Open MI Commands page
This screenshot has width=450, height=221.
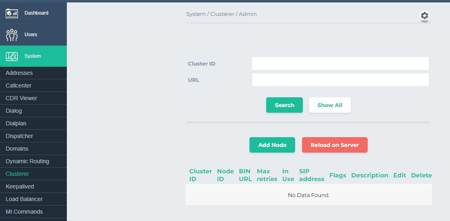click(x=24, y=212)
